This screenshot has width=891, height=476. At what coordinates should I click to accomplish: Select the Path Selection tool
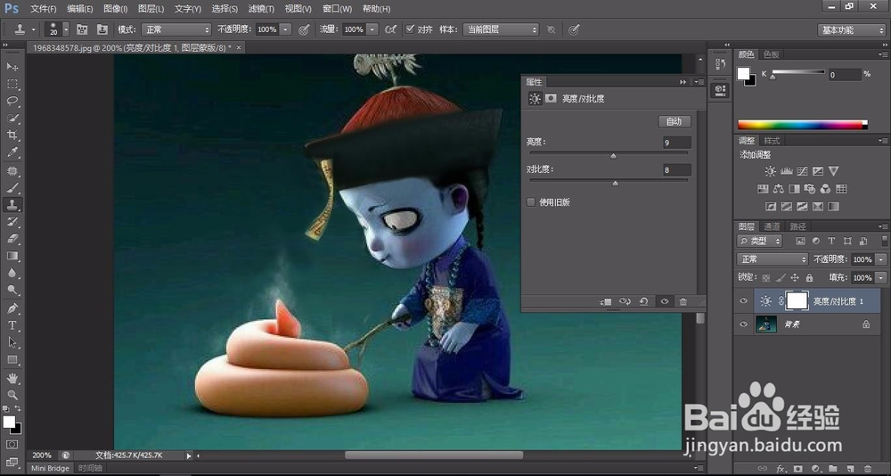click(12, 342)
